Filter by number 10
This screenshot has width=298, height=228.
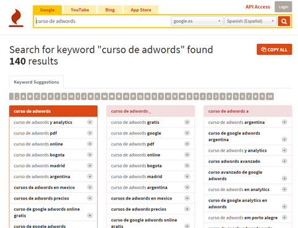pos(270,96)
